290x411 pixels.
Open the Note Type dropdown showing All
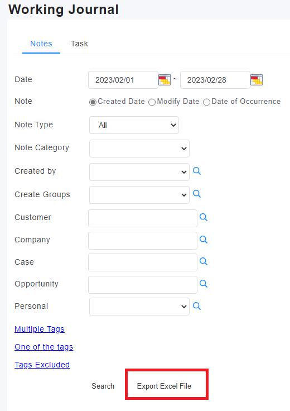click(134, 125)
